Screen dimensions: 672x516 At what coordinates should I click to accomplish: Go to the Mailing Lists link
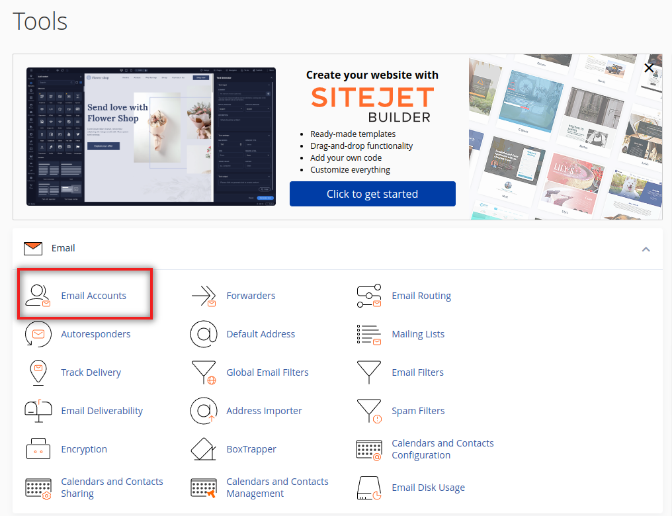(418, 334)
